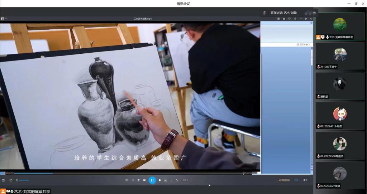Open the player settings sliders icon
This screenshot has height=194, width=367.
(x=138, y=180)
